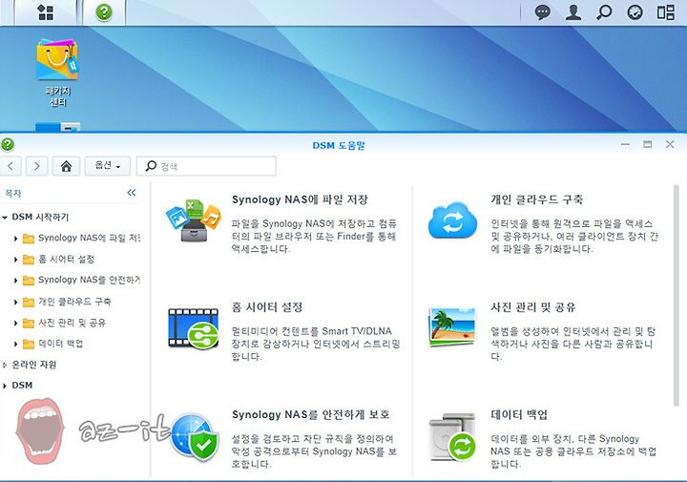Open the notifications speech bubble icon
The height and width of the screenshot is (482, 687).
(543, 11)
